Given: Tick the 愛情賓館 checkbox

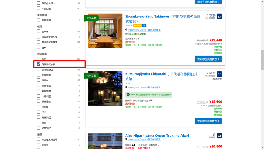Looking at the screenshot, I should [39, 85].
